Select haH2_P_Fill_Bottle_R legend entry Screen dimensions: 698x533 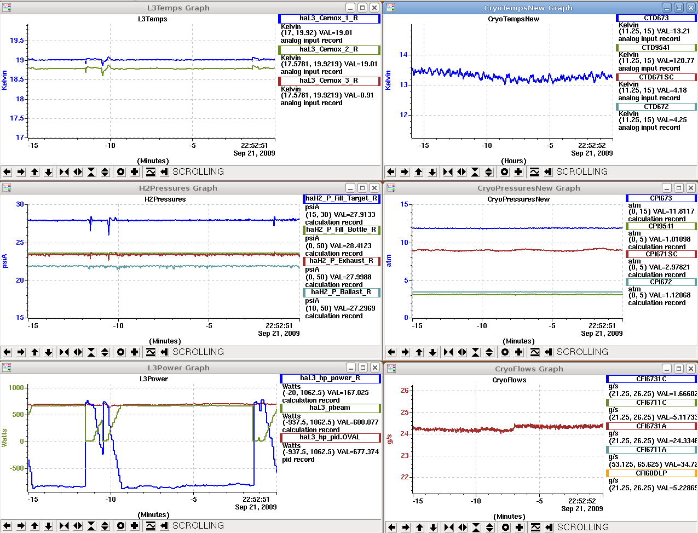342,230
